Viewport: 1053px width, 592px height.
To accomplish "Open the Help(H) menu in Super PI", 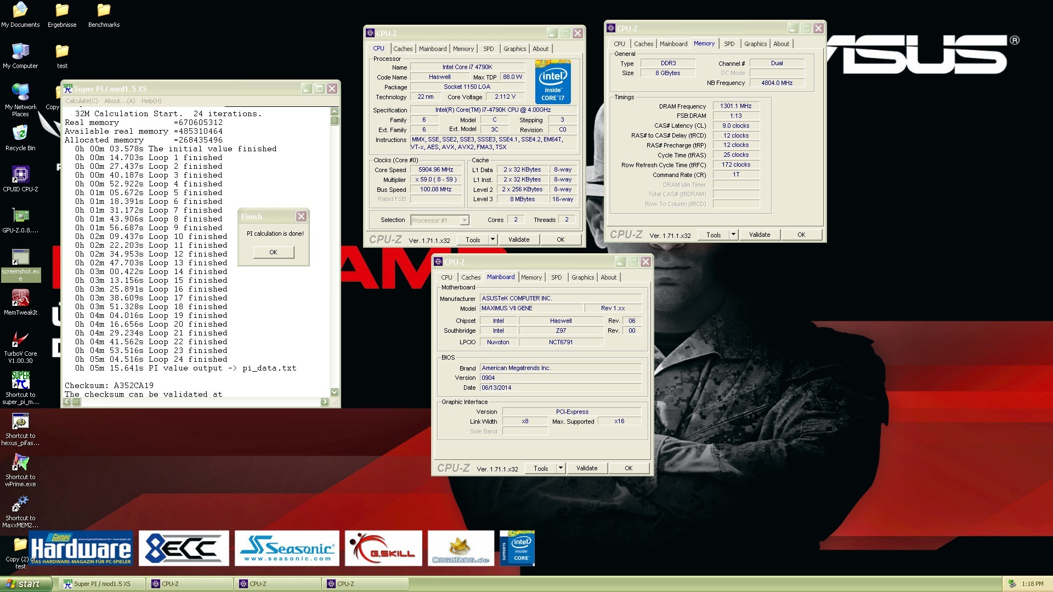I will (151, 101).
